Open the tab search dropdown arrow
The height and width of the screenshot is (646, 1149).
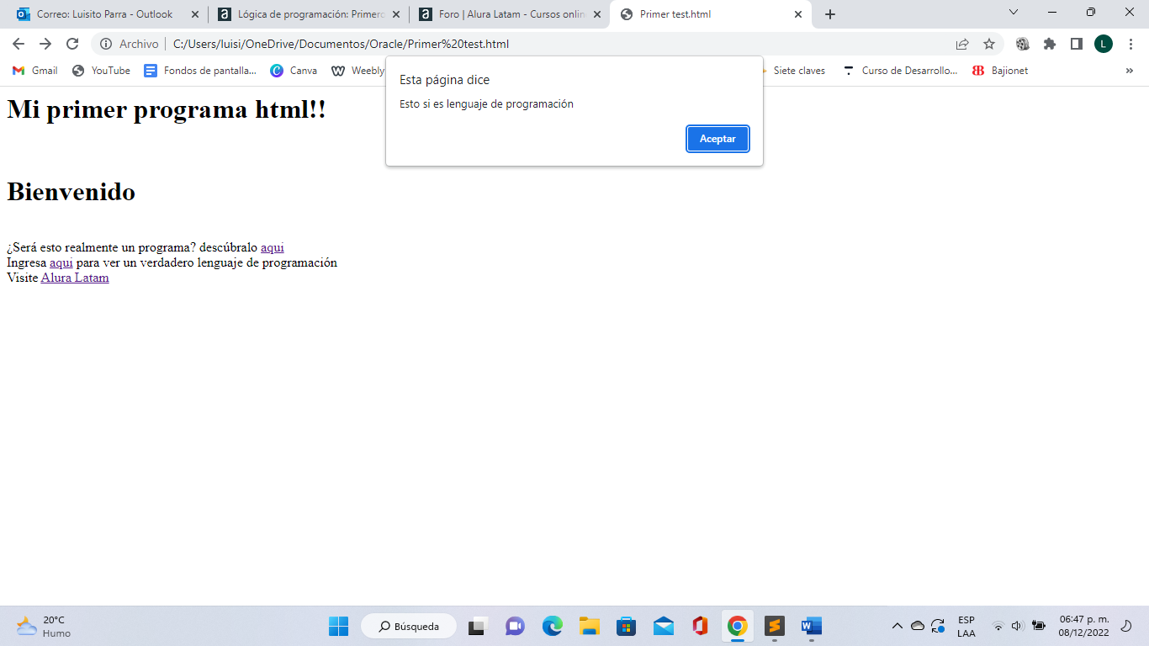tap(1013, 12)
